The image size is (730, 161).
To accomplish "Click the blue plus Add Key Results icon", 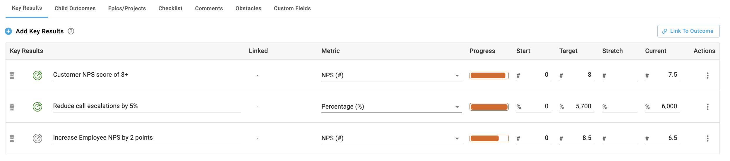I will point(8,31).
